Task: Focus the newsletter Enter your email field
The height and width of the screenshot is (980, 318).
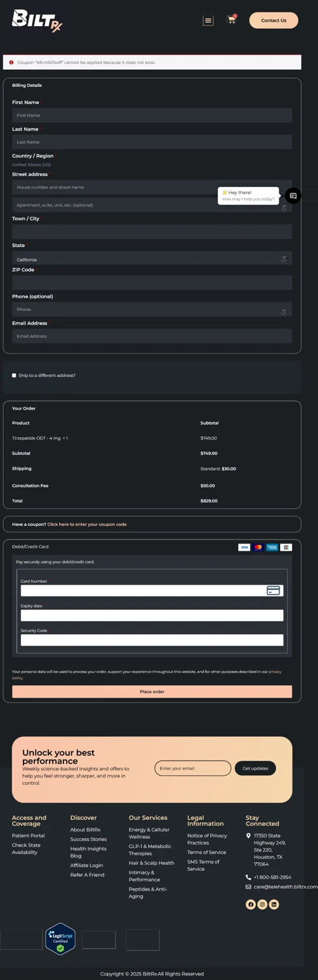Action: 193,768
